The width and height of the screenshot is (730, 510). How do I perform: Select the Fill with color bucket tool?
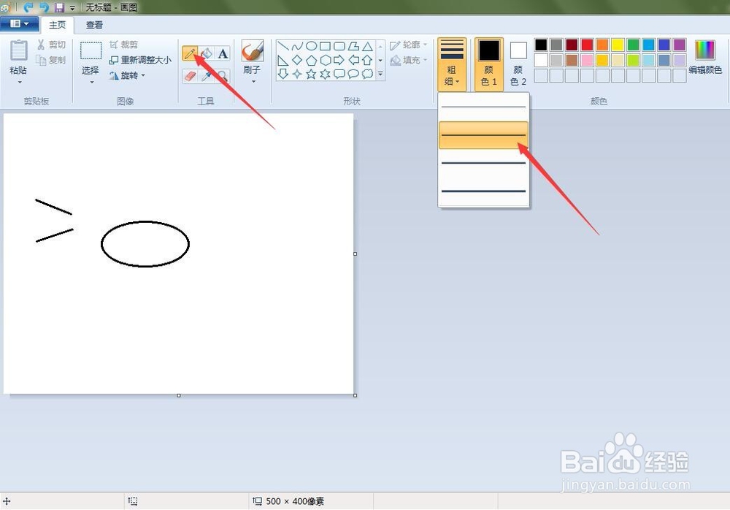tap(207, 53)
